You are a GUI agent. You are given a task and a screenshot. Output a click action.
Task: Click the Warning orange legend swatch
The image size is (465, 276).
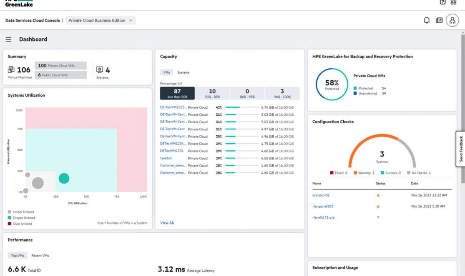(x=355, y=173)
